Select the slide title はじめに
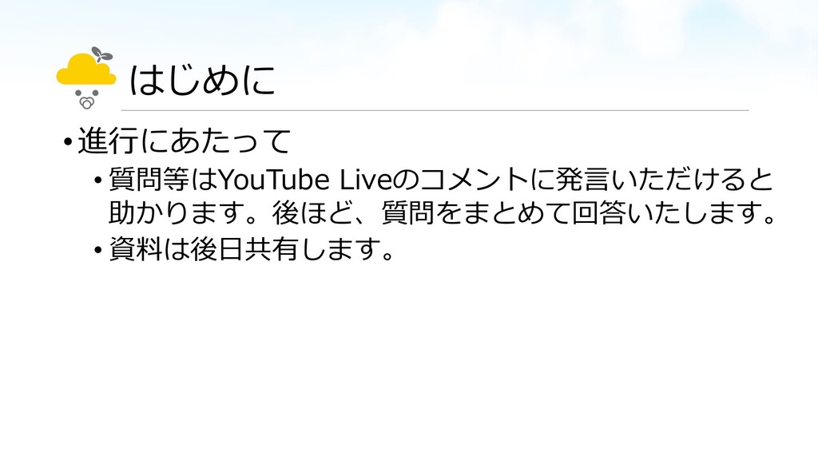The height and width of the screenshot is (460, 818). tap(202, 81)
